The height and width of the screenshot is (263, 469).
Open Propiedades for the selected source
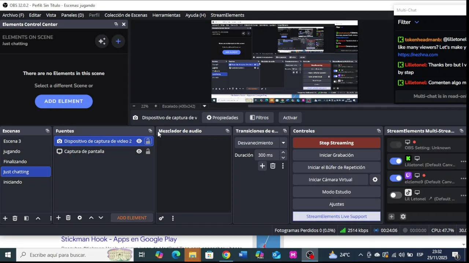point(222,118)
